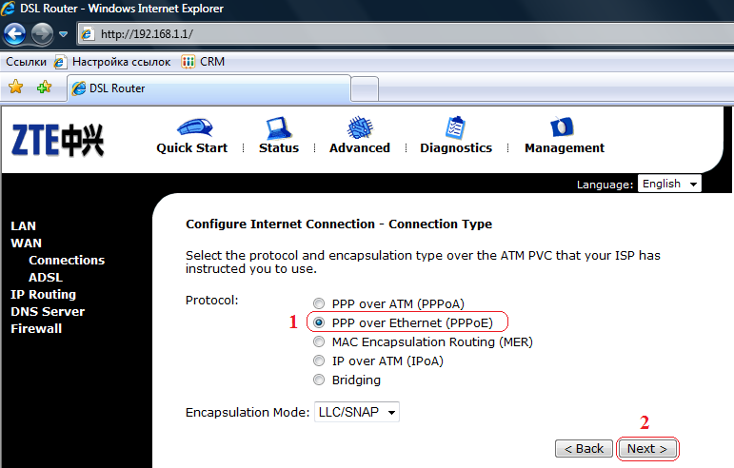Click the Next button
The width and height of the screenshot is (734, 468).
647,448
